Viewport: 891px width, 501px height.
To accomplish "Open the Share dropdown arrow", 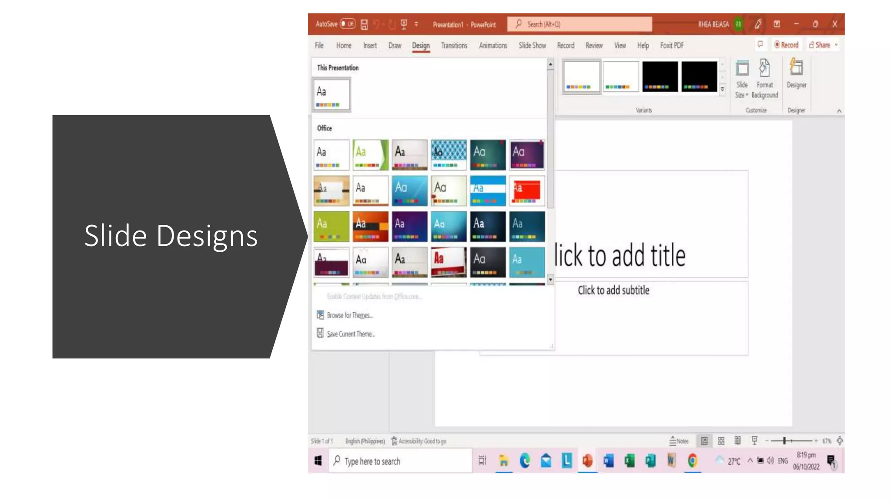I will point(836,45).
